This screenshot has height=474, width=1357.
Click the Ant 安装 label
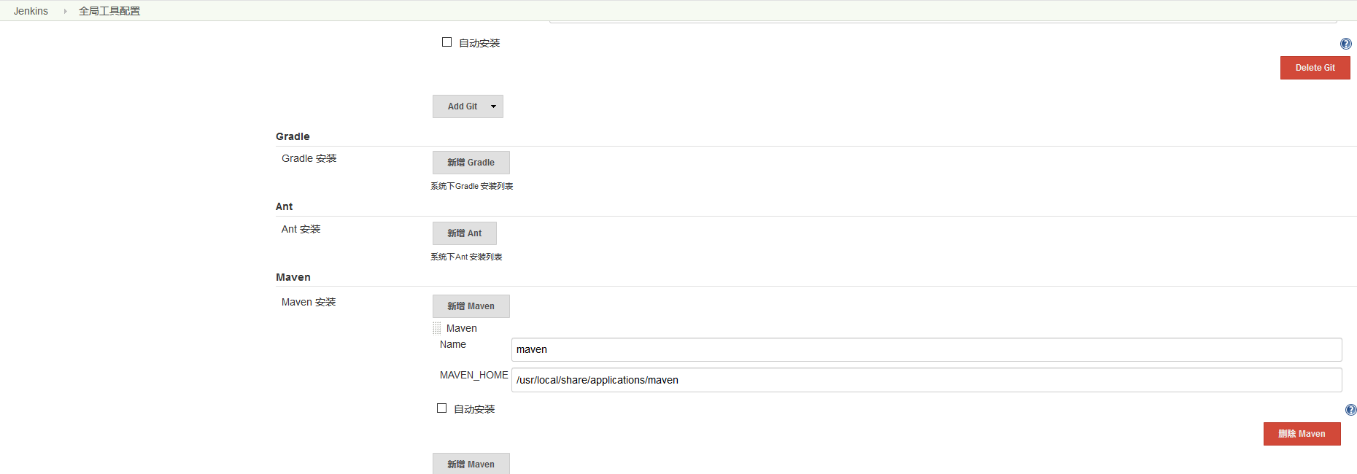click(301, 229)
